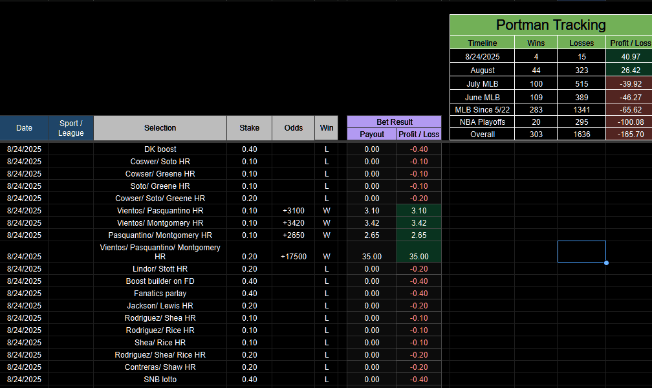Image resolution: width=652 pixels, height=388 pixels.
Task: Select the 323 August losses cell
Action: [x=581, y=70]
